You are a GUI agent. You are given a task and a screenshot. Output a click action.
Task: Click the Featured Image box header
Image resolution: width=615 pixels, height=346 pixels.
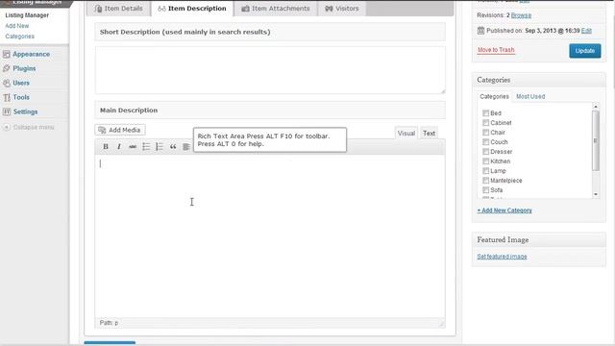539,240
